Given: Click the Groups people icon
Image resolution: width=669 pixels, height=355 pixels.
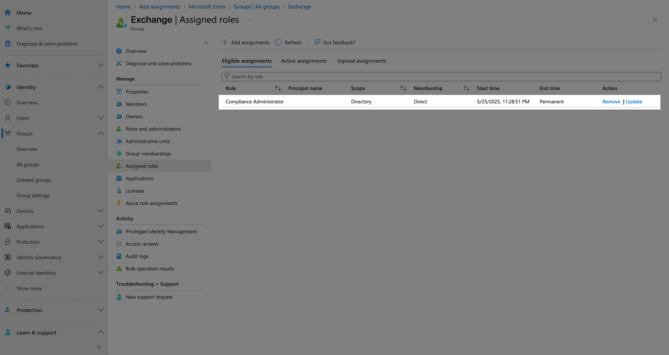Looking at the screenshot, I should (8, 133).
